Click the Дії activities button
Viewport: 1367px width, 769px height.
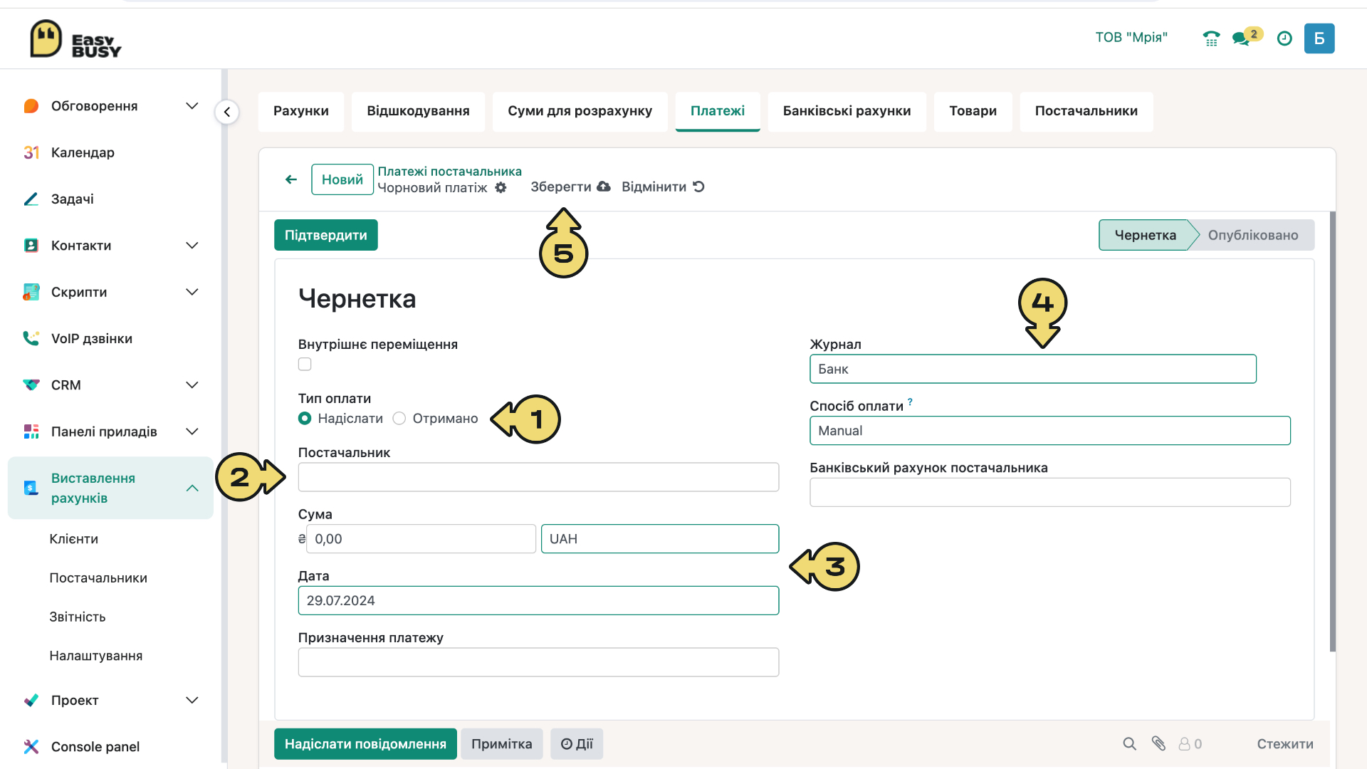coord(577,744)
